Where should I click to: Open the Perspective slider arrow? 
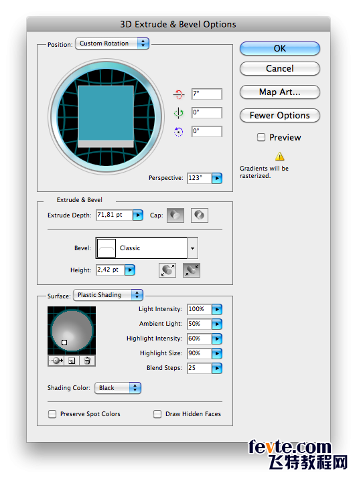pyautogui.click(x=217, y=178)
